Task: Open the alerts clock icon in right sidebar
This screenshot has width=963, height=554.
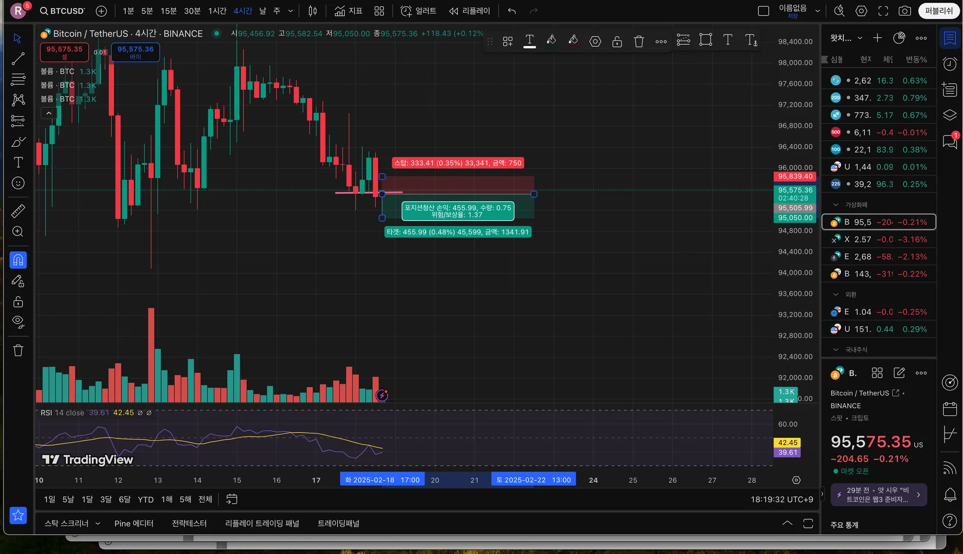Action: tap(950, 64)
